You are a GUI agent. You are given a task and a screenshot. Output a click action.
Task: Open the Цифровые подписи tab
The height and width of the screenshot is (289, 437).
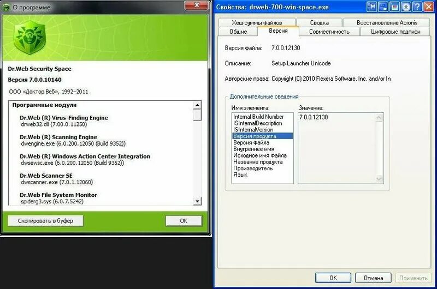coord(395,32)
